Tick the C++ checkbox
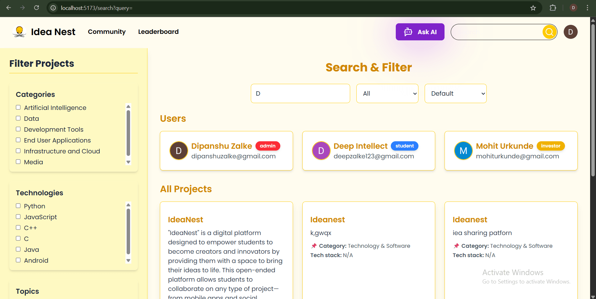Viewport: 596px width, 299px height. click(x=18, y=228)
